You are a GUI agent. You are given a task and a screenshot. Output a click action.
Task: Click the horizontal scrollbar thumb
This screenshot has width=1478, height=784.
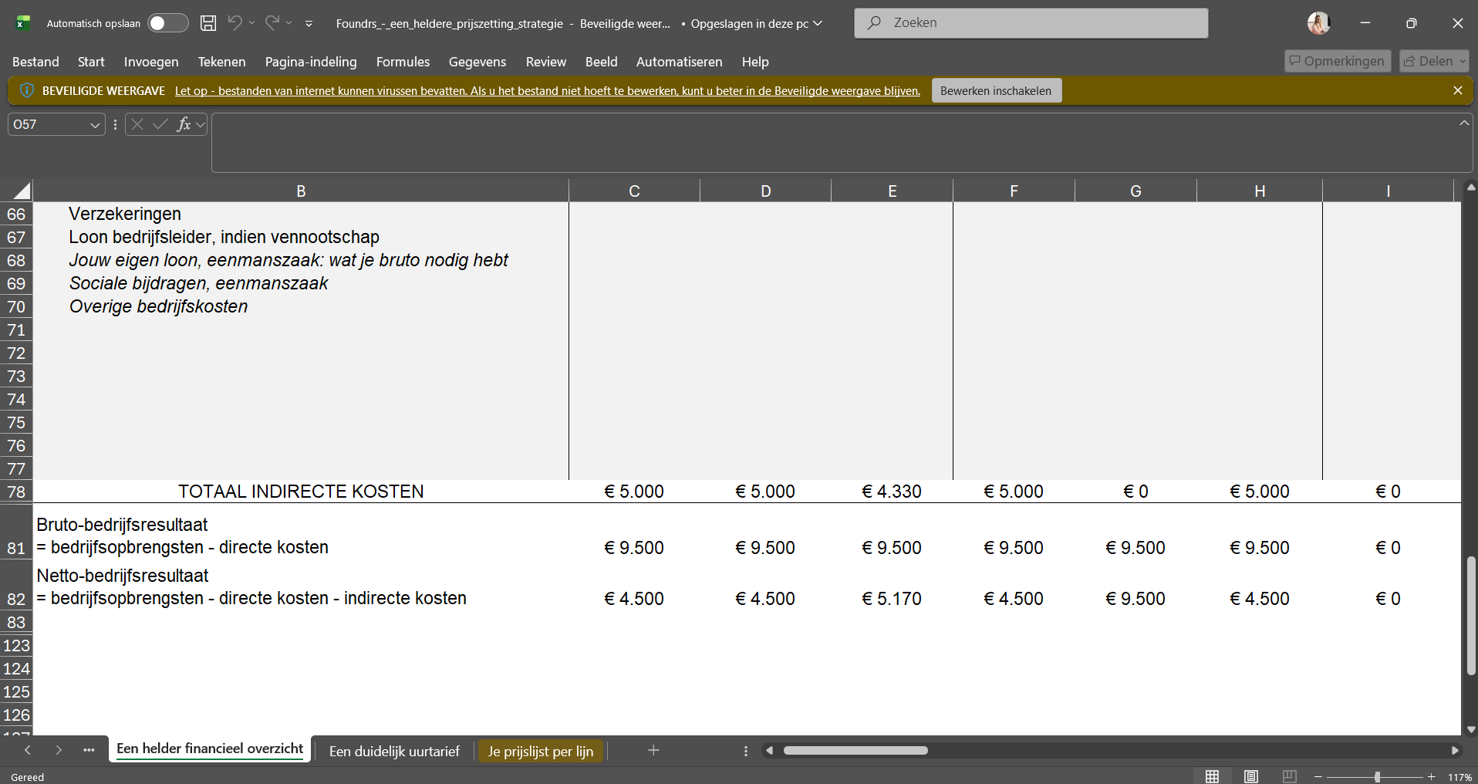855,750
